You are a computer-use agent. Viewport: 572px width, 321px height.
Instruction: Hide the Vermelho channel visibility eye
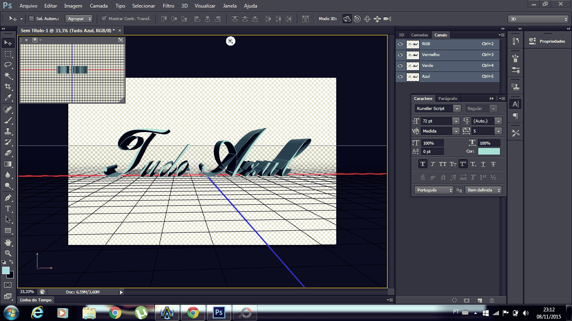[x=400, y=55]
